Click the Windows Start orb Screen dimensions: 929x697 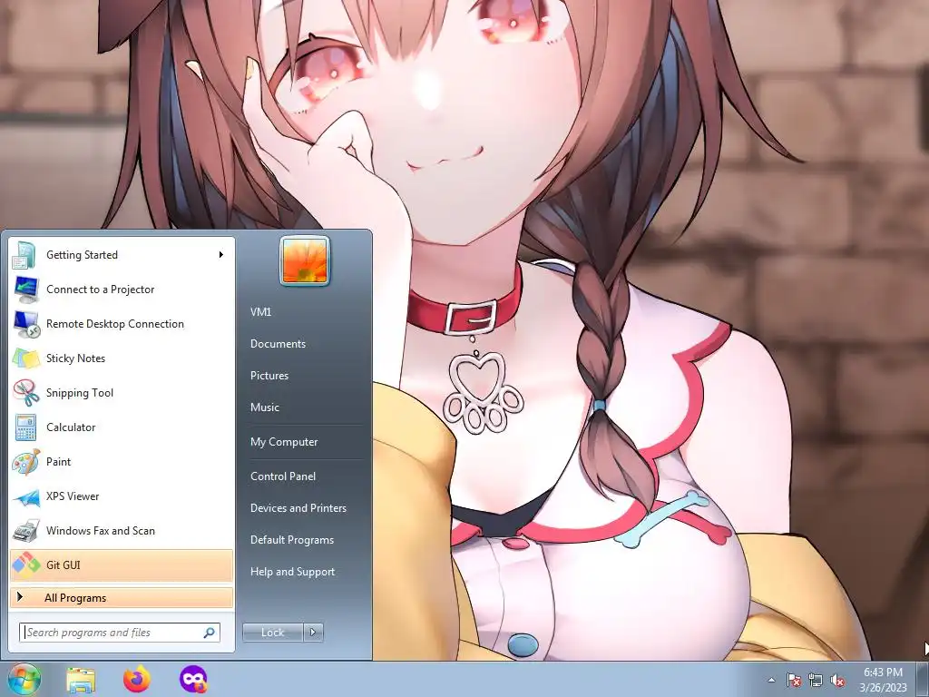click(x=24, y=679)
